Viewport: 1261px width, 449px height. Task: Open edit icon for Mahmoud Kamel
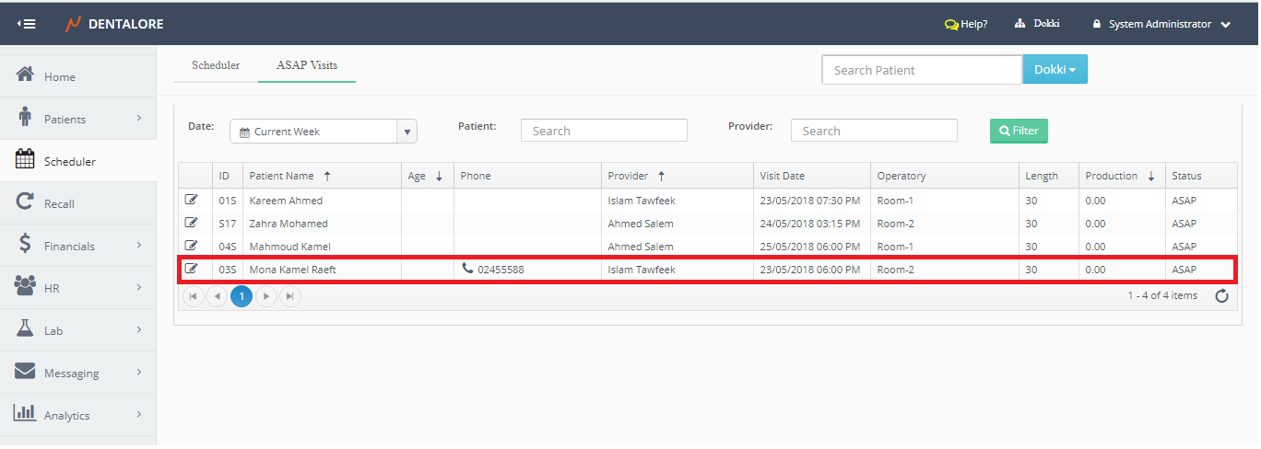(x=192, y=246)
